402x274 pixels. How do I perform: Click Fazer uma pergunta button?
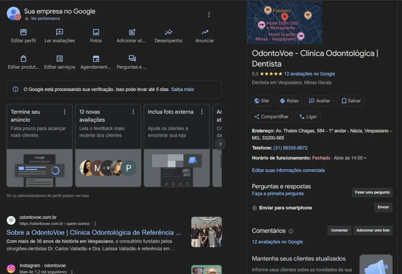372,192
